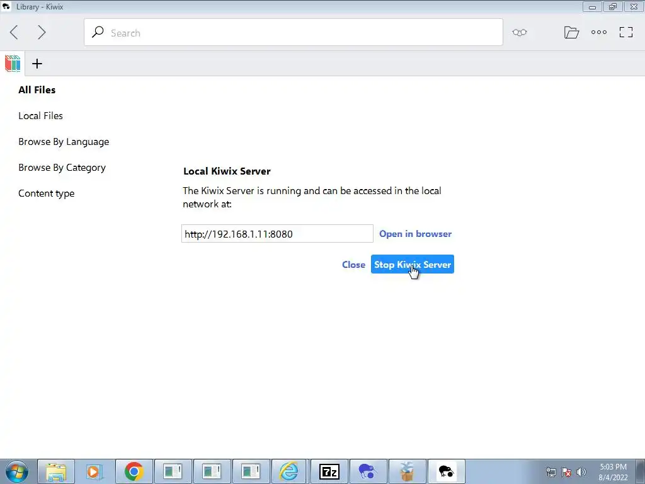Close the Local Kiwix Server dialog

pos(354,265)
